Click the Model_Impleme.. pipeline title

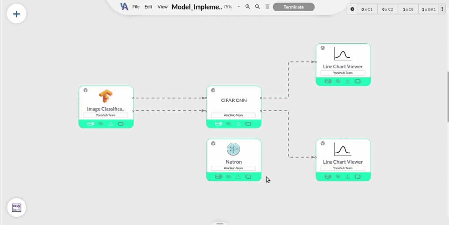(x=197, y=7)
